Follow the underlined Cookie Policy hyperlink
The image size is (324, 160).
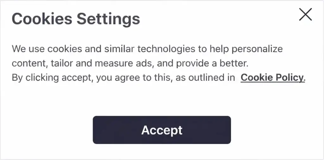272,77
